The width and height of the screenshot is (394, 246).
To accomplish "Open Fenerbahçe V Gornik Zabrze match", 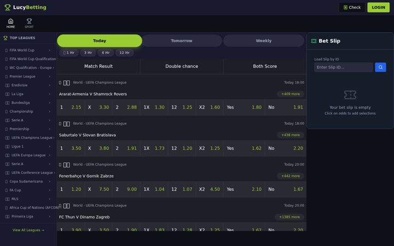I will pyautogui.click(x=86, y=176).
